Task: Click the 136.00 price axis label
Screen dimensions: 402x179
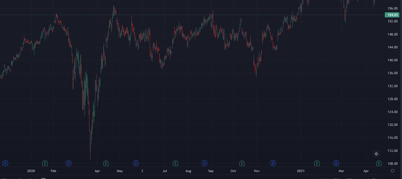Action: click(x=392, y=73)
